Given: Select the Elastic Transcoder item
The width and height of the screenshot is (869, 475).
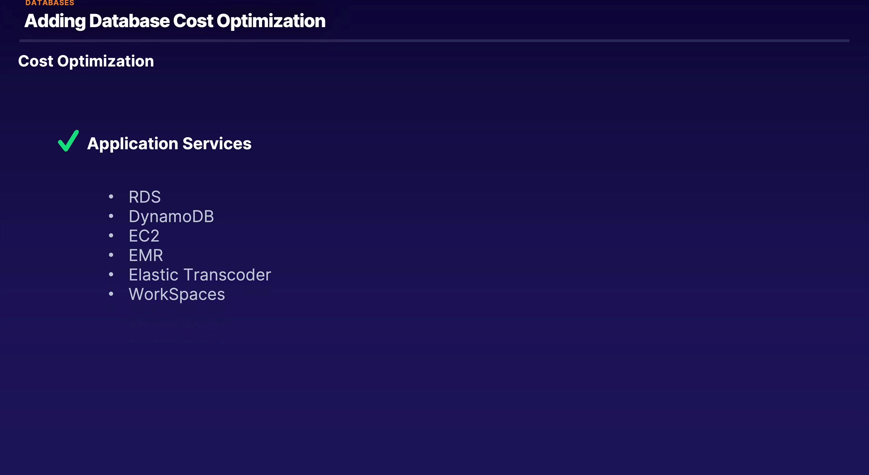Looking at the screenshot, I should pos(200,275).
